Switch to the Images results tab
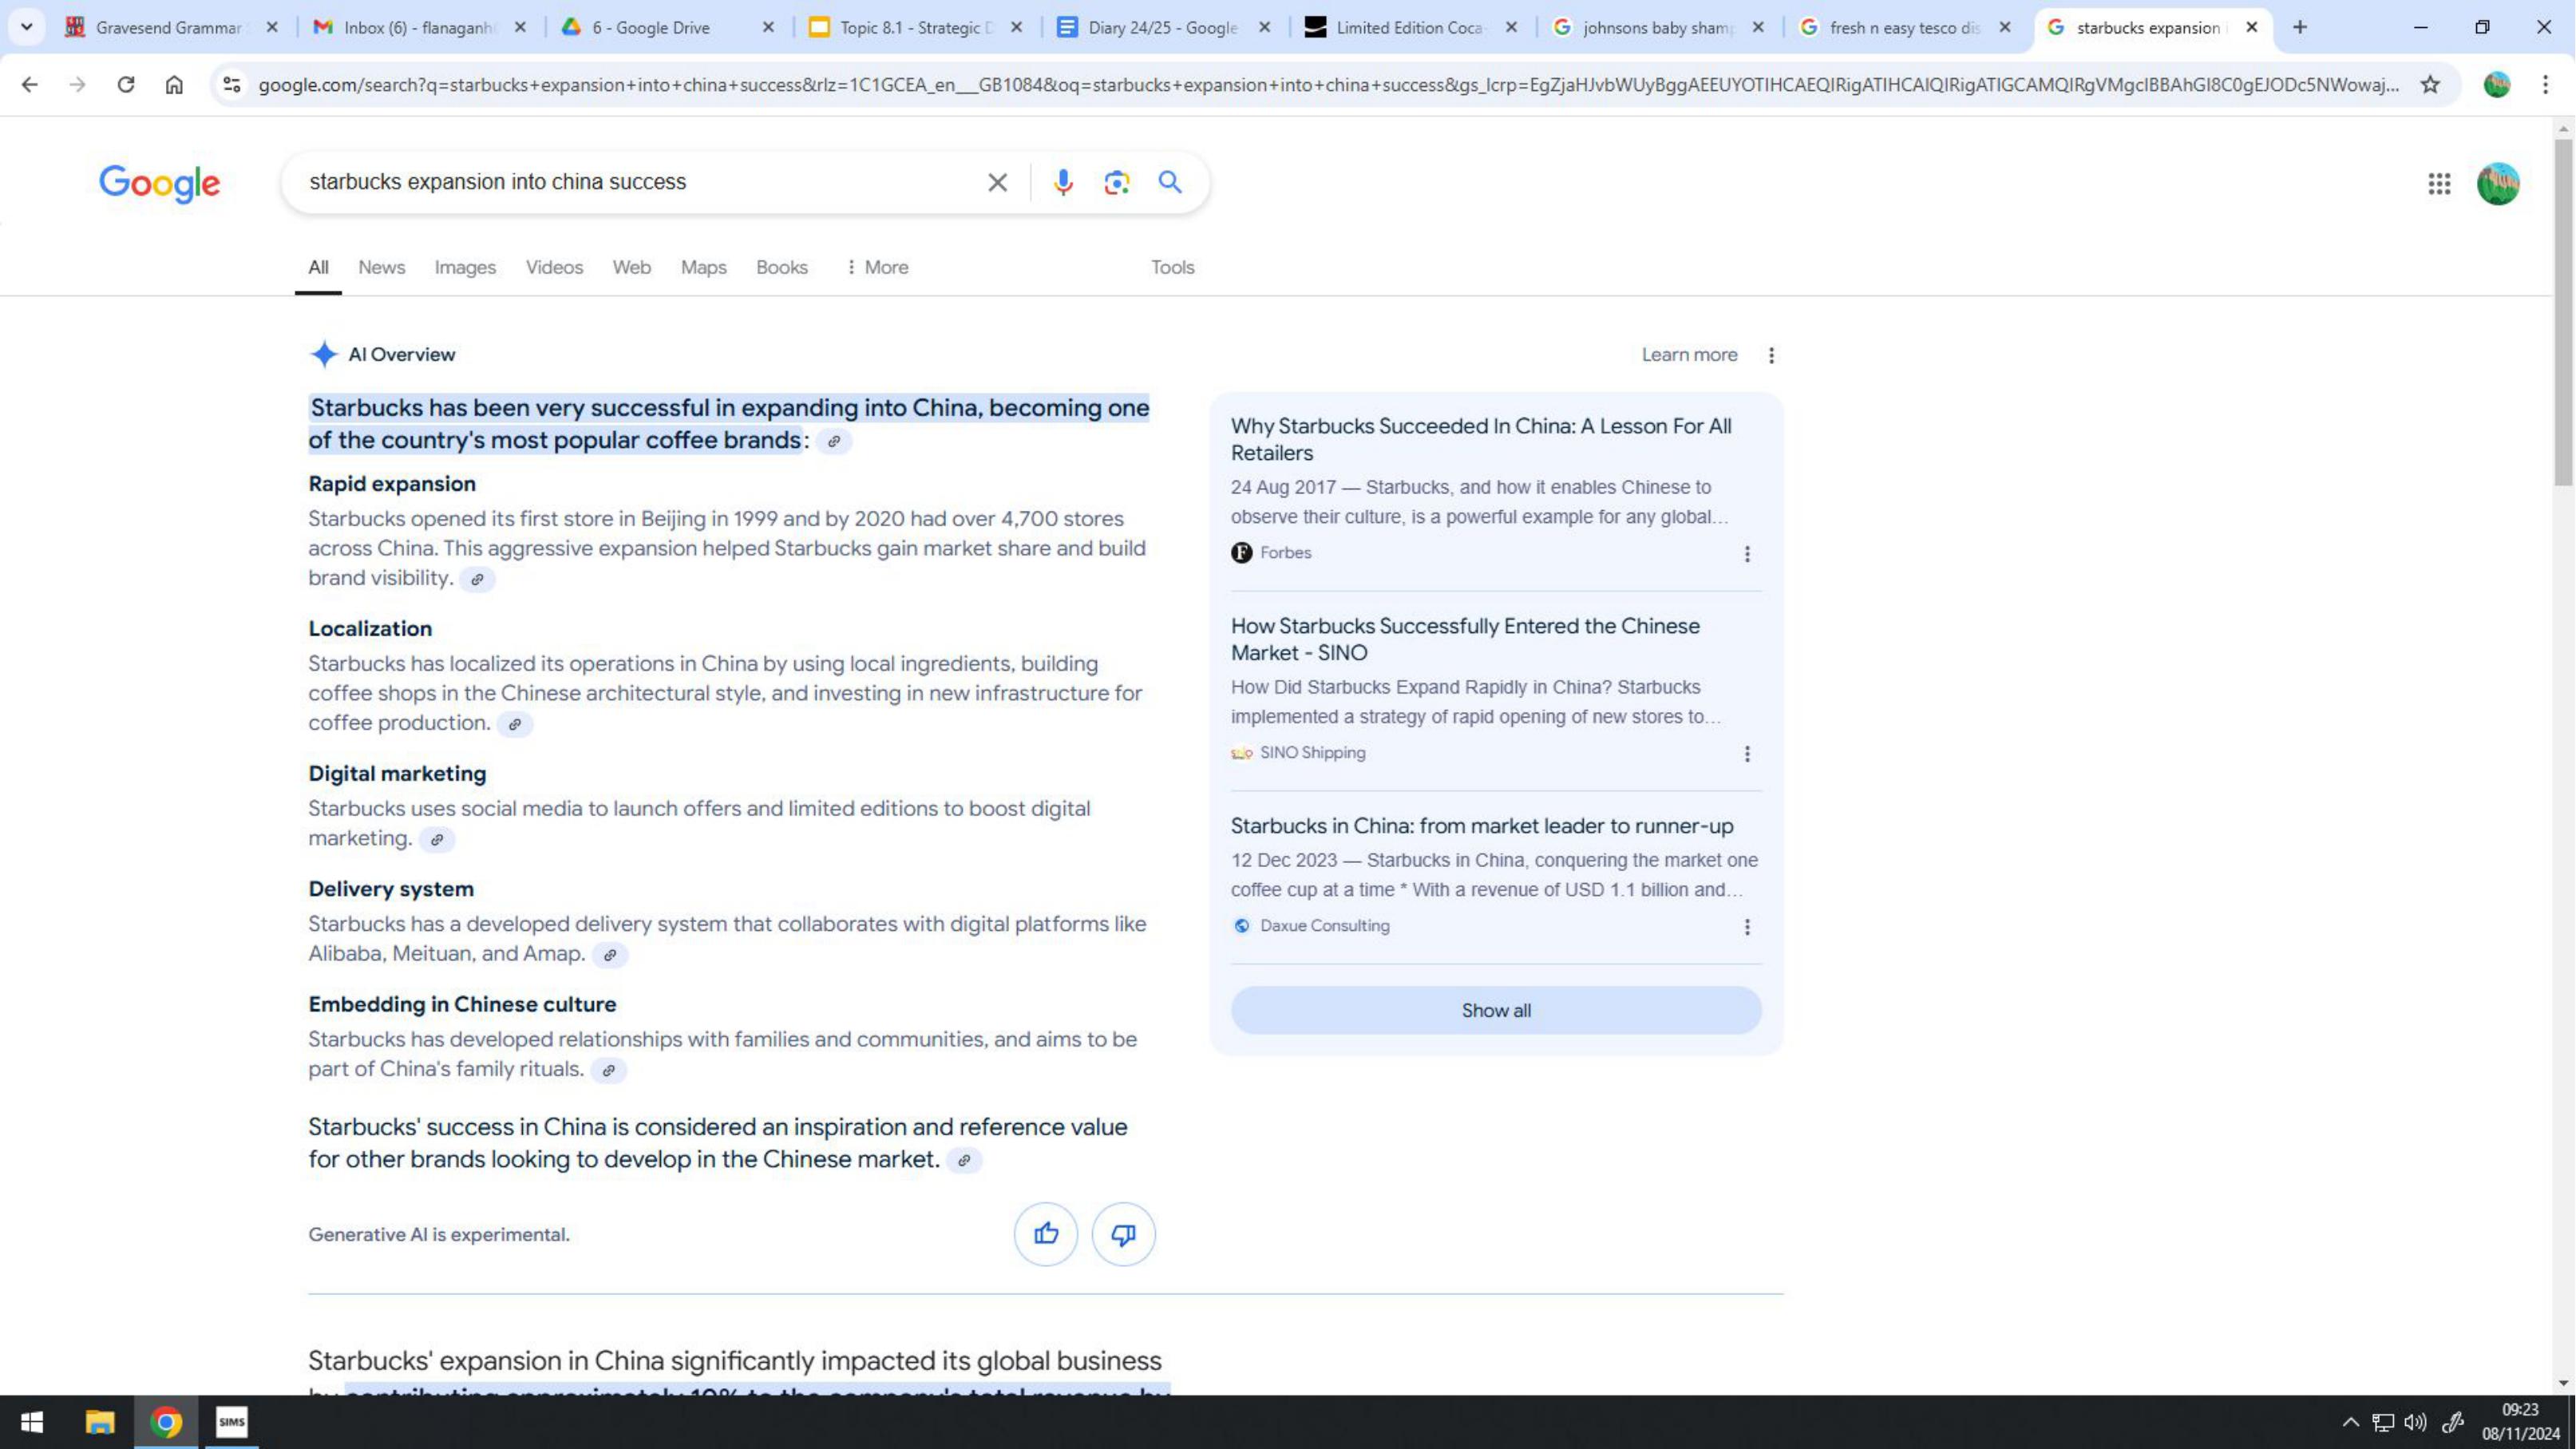This screenshot has height=1449, width=2576. (465, 267)
